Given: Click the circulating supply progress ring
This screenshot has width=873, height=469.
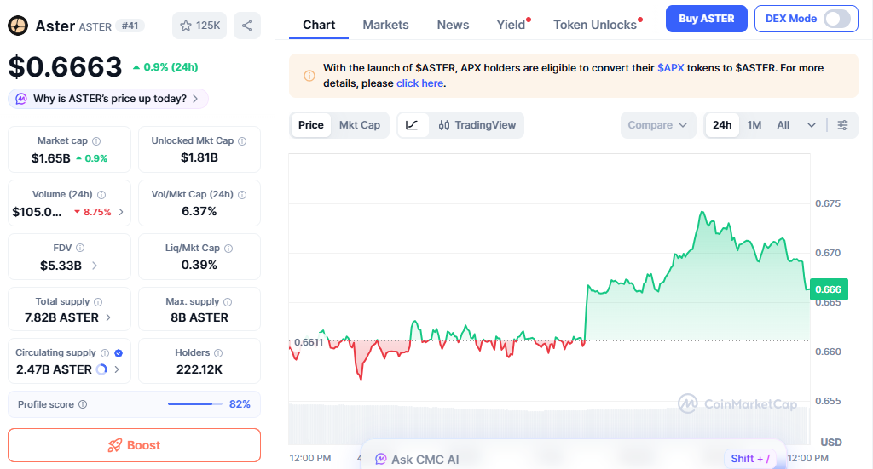Looking at the screenshot, I should pos(102,369).
